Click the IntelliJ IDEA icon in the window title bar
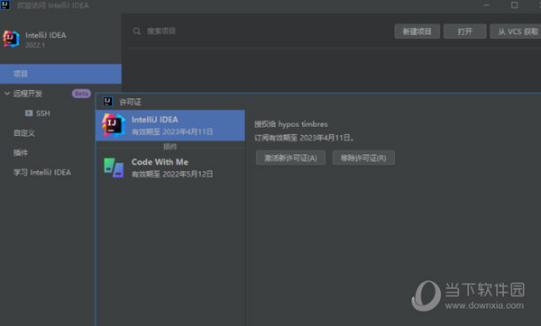This screenshot has height=326, width=541. pos(5,5)
